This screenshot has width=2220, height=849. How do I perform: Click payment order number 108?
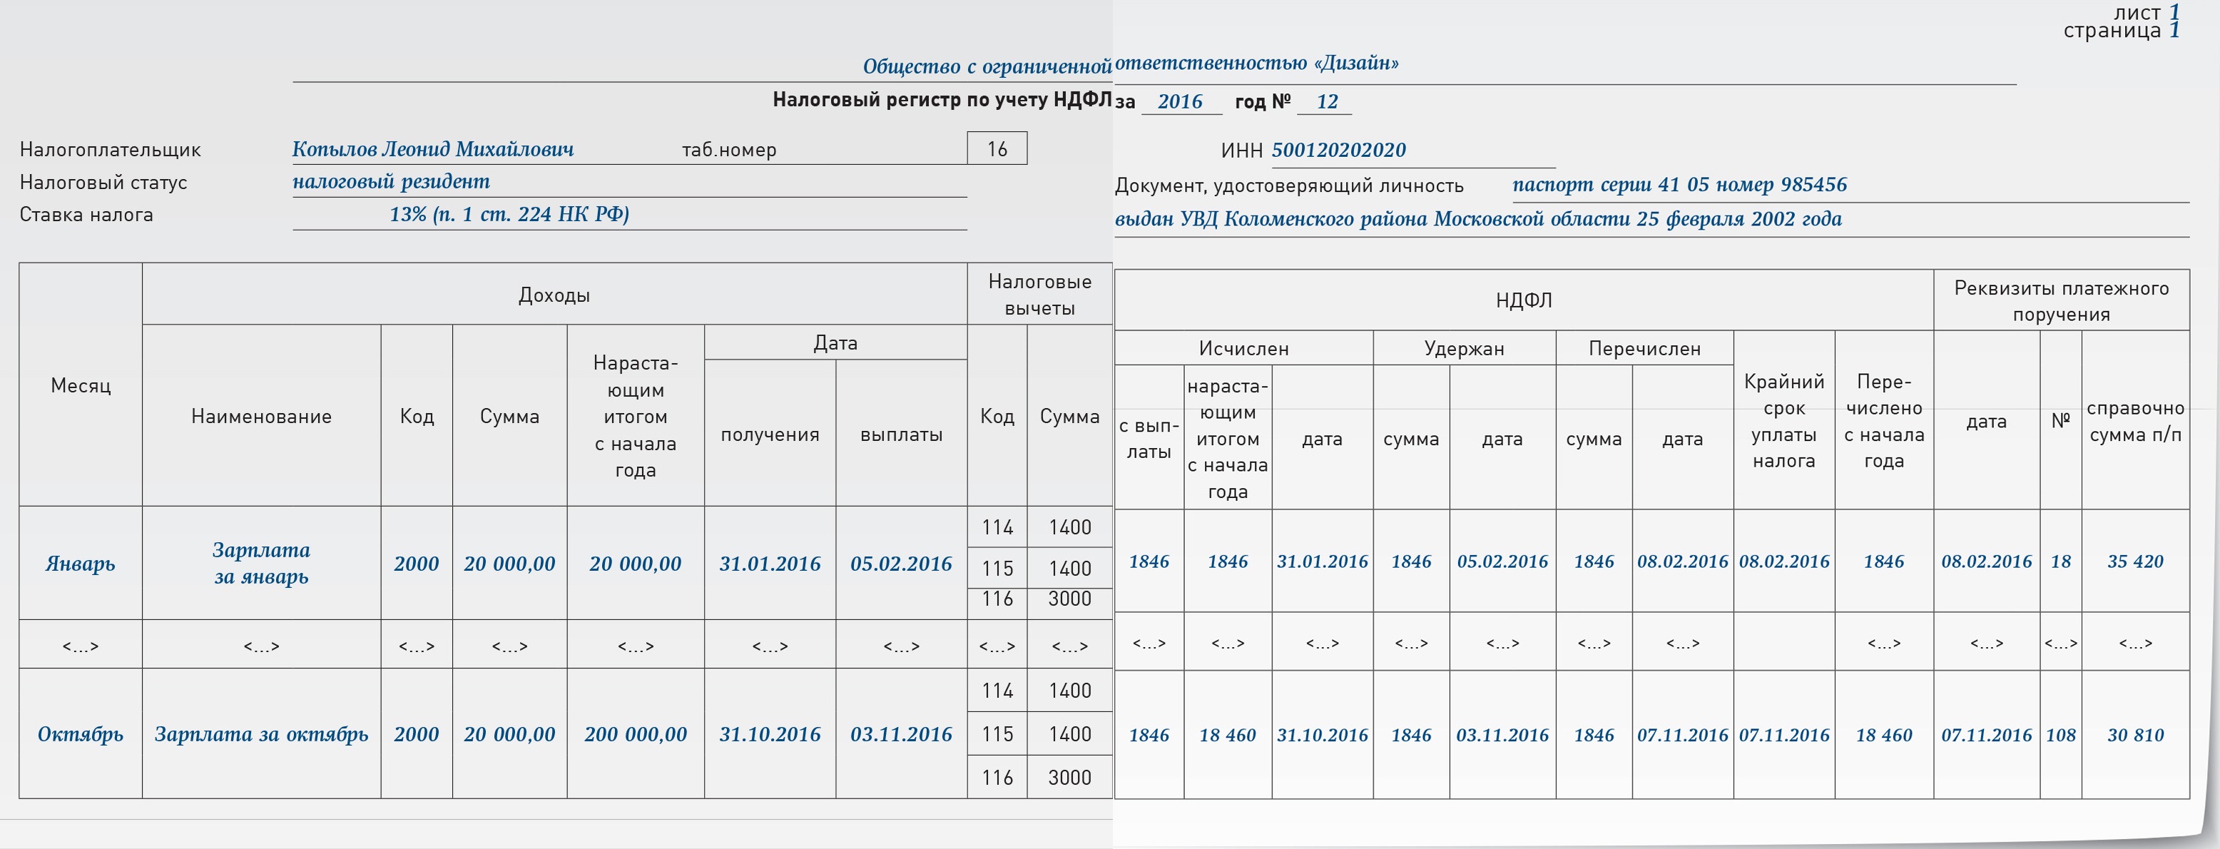pos(2061,736)
